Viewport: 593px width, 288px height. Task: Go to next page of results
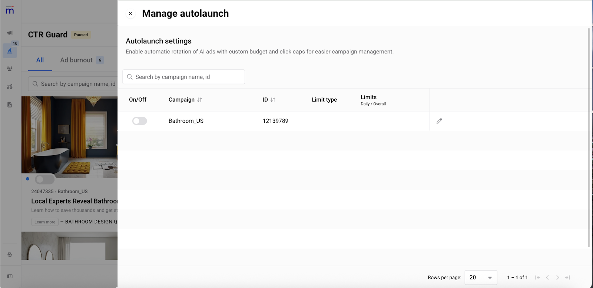click(557, 277)
